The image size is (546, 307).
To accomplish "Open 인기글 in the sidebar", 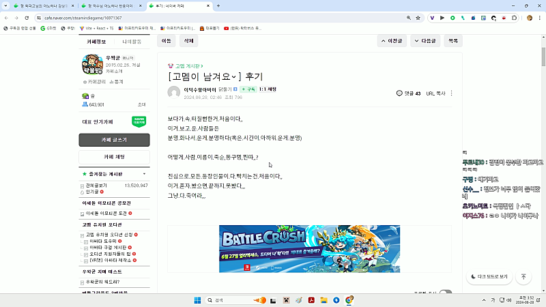I will (x=92, y=192).
